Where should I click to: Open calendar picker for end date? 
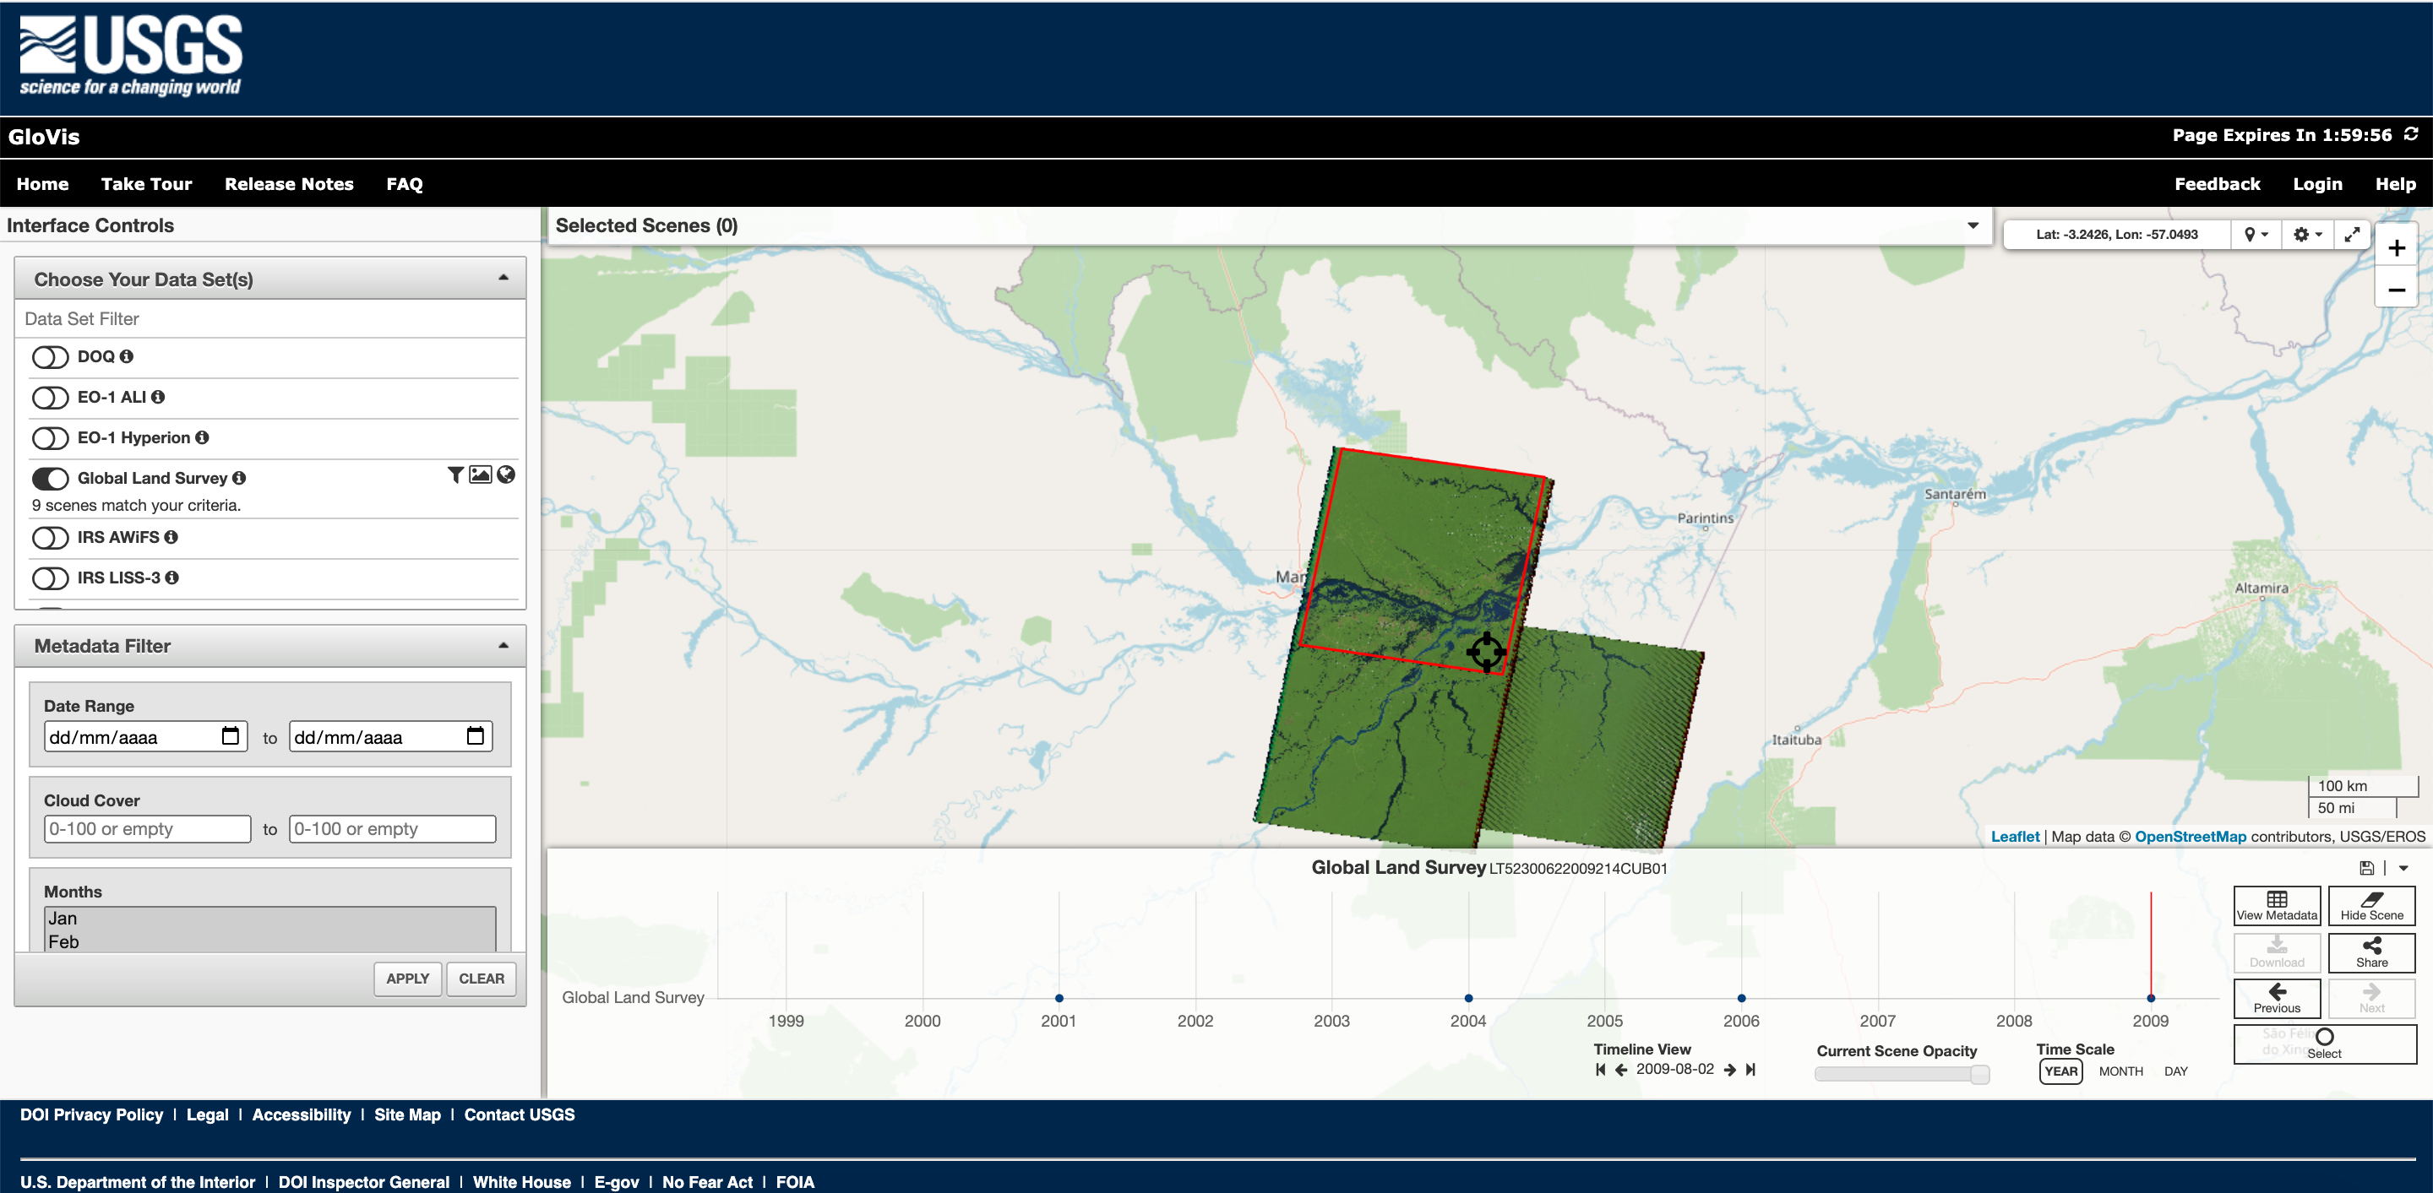476,736
